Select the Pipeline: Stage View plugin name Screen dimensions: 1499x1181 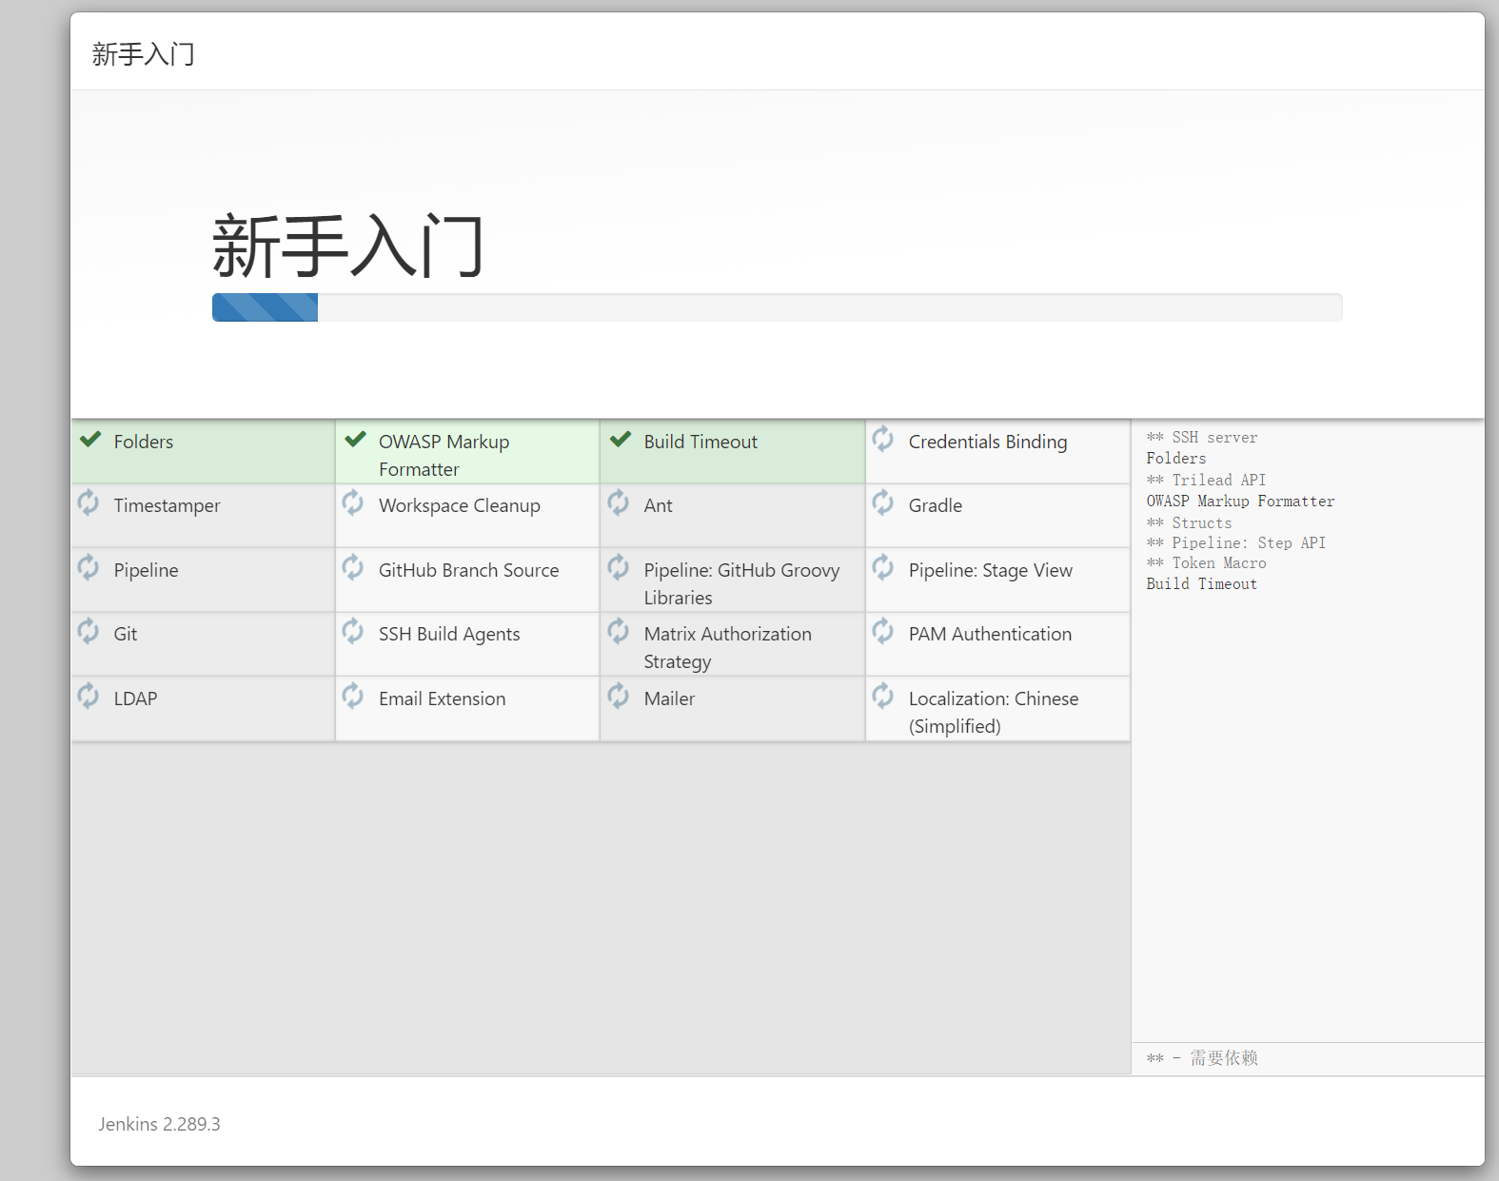991,570
